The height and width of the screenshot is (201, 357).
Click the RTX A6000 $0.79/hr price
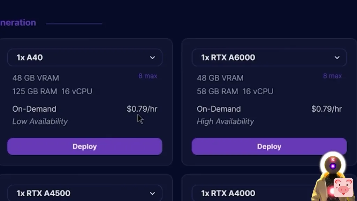coord(326,109)
